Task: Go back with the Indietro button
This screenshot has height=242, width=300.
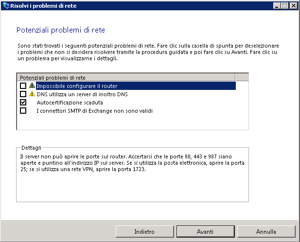Action: tap(144, 232)
